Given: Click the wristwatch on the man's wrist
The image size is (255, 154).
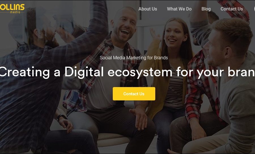Looking at the screenshot, I should (x=61, y=117).
